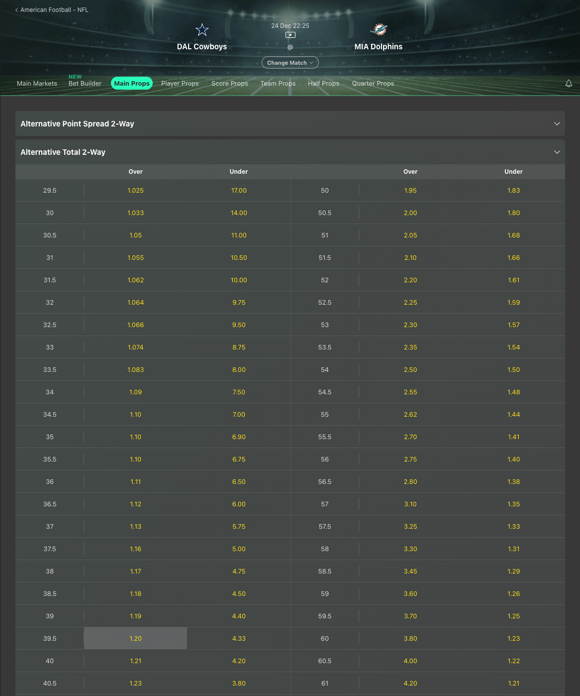
Task: Open the new Bet Builder tab
Action: 85,84
